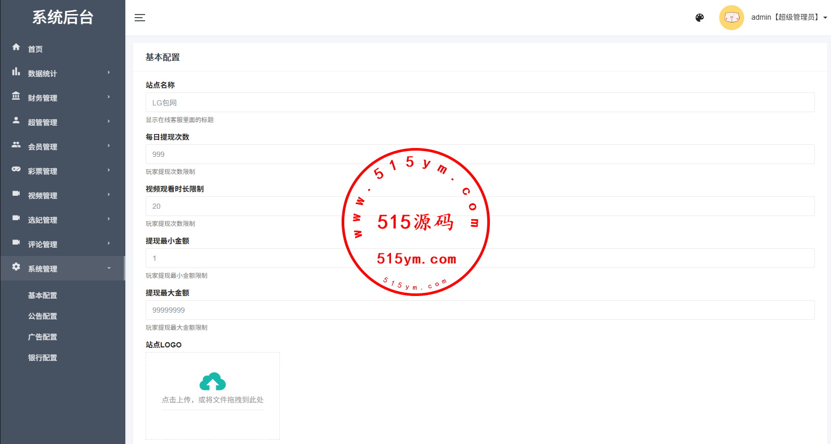
Task: Expand the 视频管理 submenu
Action: coord(62,195)
